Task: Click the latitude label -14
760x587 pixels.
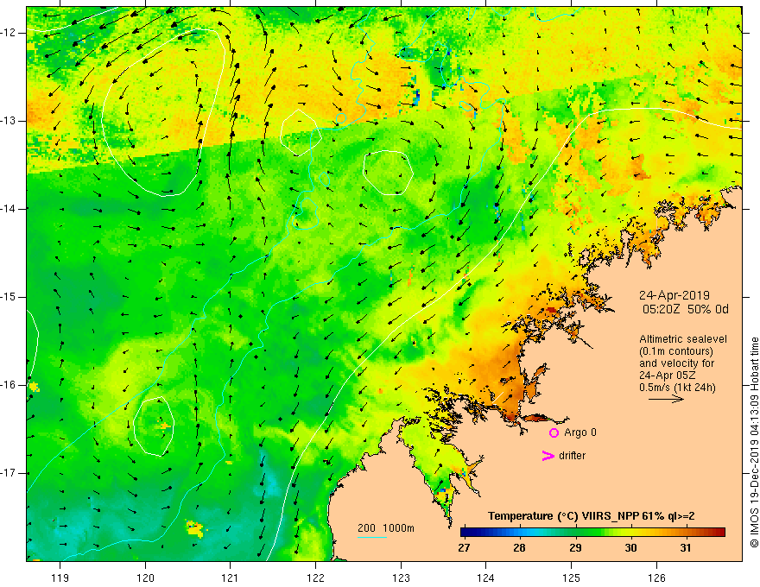Action: pos(9,209)
